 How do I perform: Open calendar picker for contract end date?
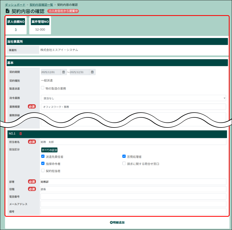[x=92, y=72]
